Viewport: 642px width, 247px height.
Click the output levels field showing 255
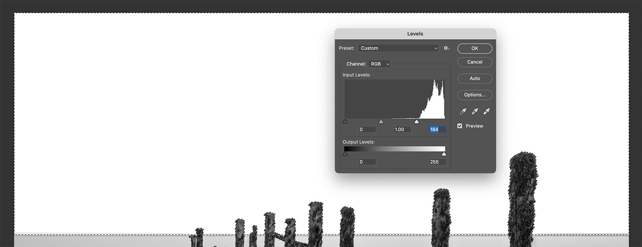click(x=437, y=162)
